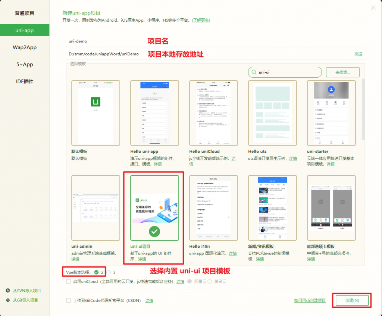The image size is (382, 316).
Task: Select Vue version 3 radio button
Action: [x=109, y=272]
